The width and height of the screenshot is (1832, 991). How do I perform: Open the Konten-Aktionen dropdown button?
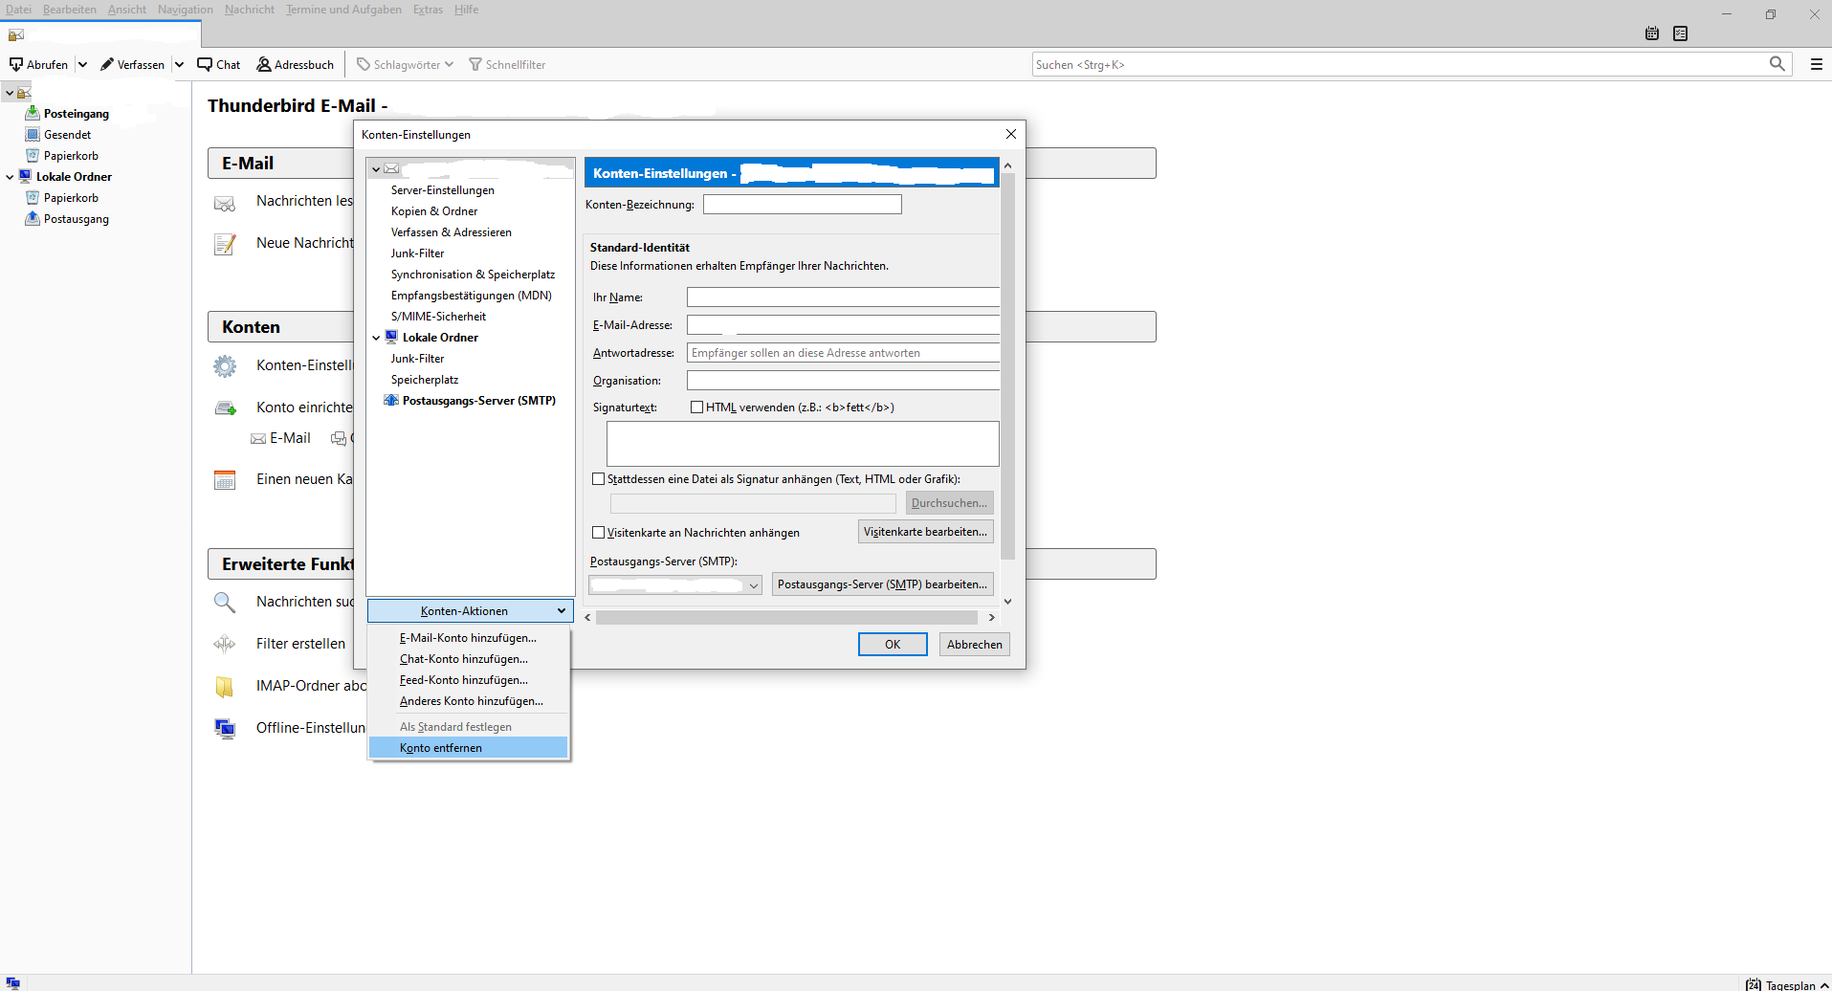(x=471, y=611)
